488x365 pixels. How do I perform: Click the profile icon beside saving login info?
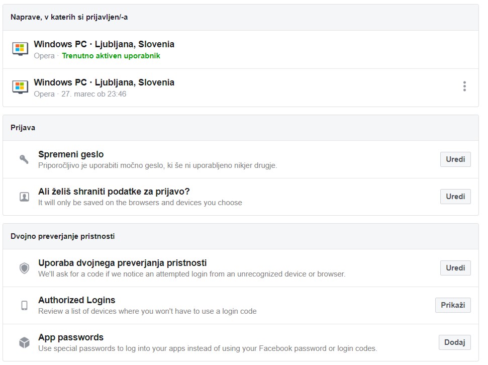pyautogui.click(x=24, y=197)
